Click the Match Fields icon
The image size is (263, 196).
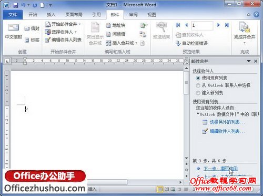click(143, 34)
